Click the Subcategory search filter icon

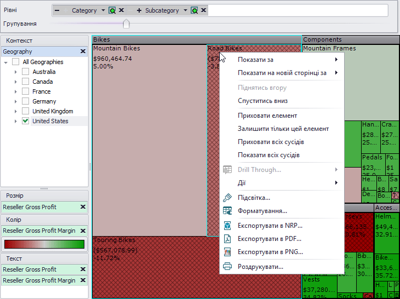[x=194, y=10]
